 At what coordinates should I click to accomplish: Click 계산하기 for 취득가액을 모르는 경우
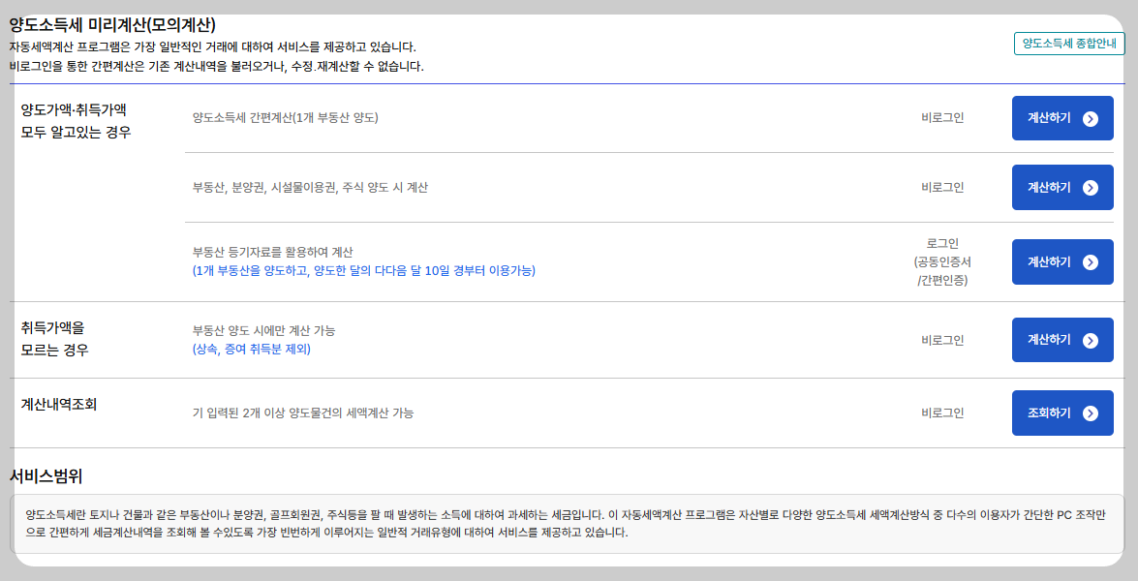pos(1062,340)
